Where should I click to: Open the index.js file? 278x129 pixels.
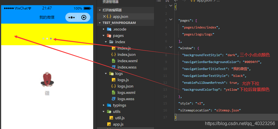(x=124, y=48)
